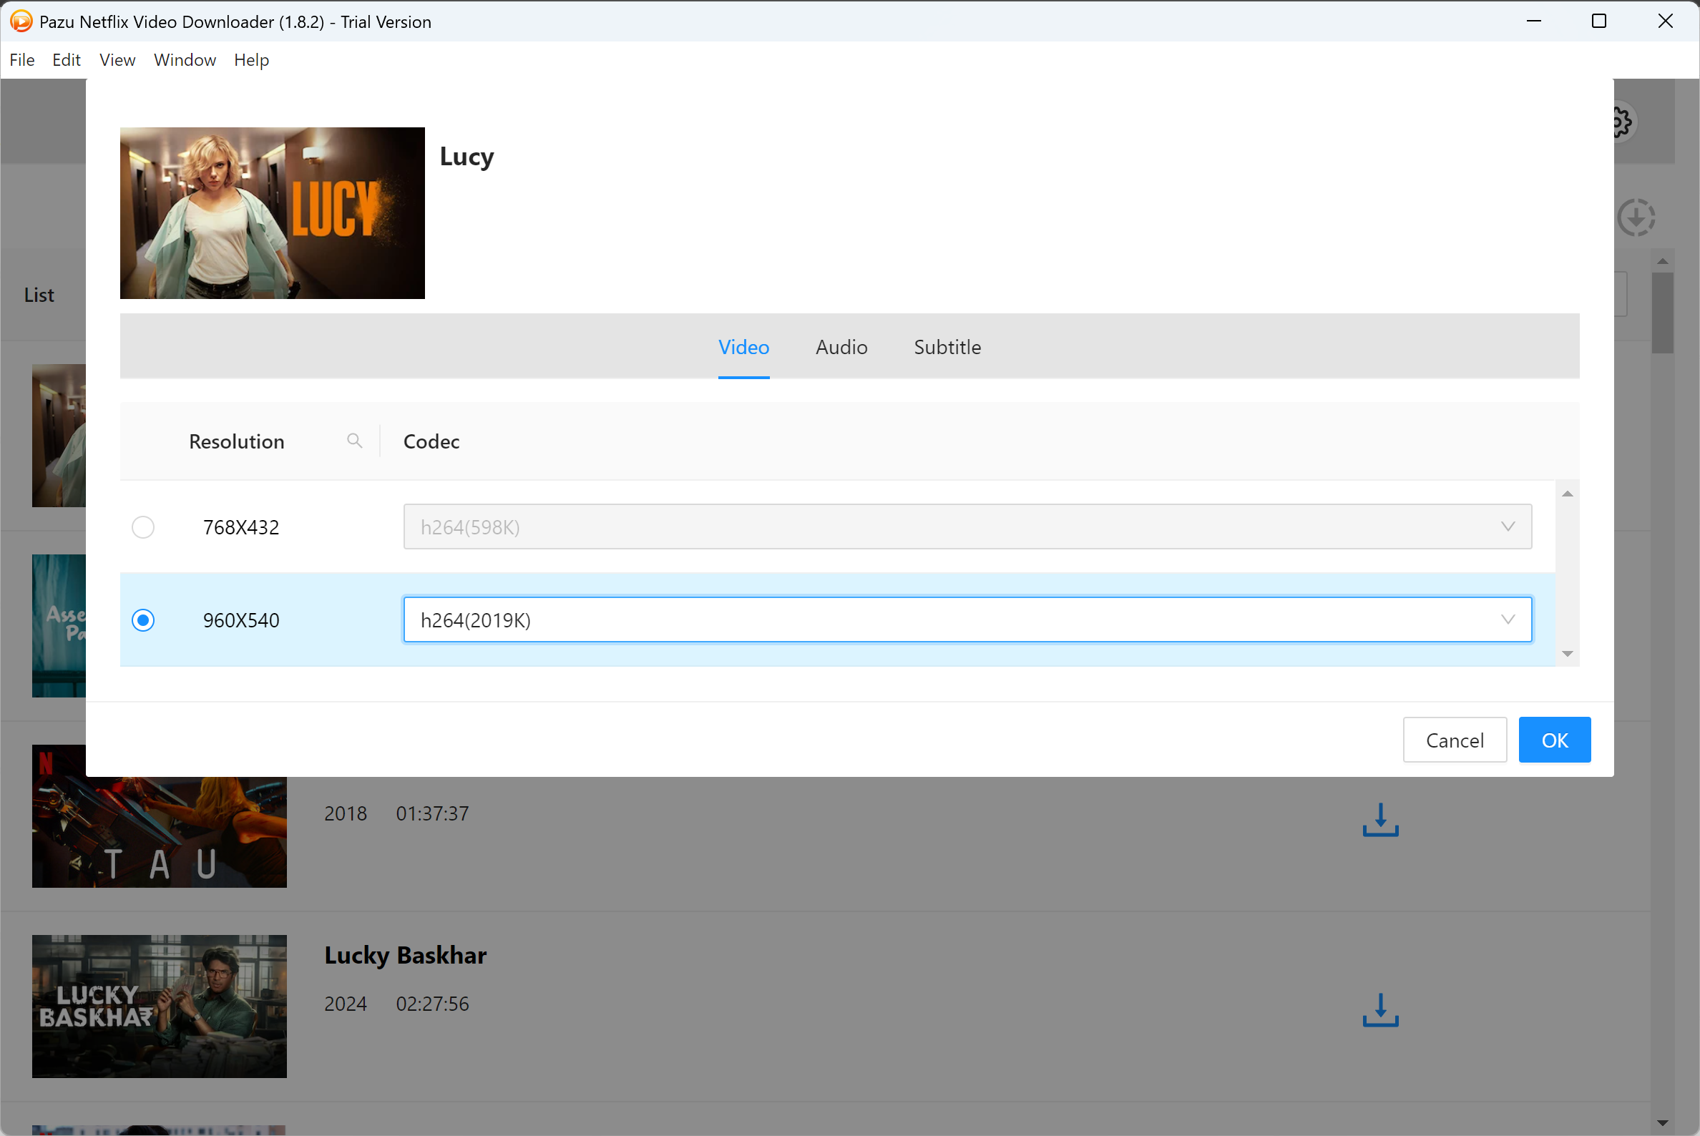Click the Resolution search magnifier icon

354,441
